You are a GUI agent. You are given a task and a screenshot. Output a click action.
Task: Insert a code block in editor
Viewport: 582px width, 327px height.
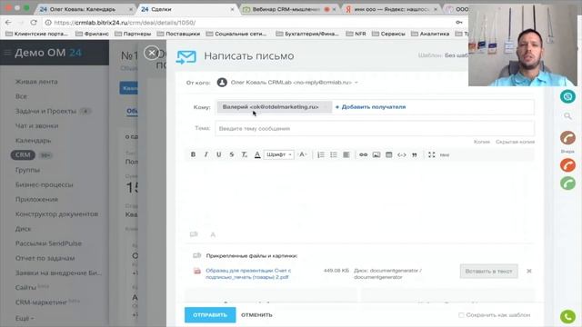pos(402,154)
